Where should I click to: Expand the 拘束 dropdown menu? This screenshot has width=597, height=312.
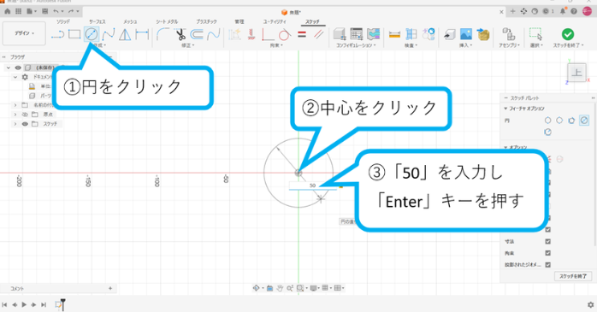(276, 45)
